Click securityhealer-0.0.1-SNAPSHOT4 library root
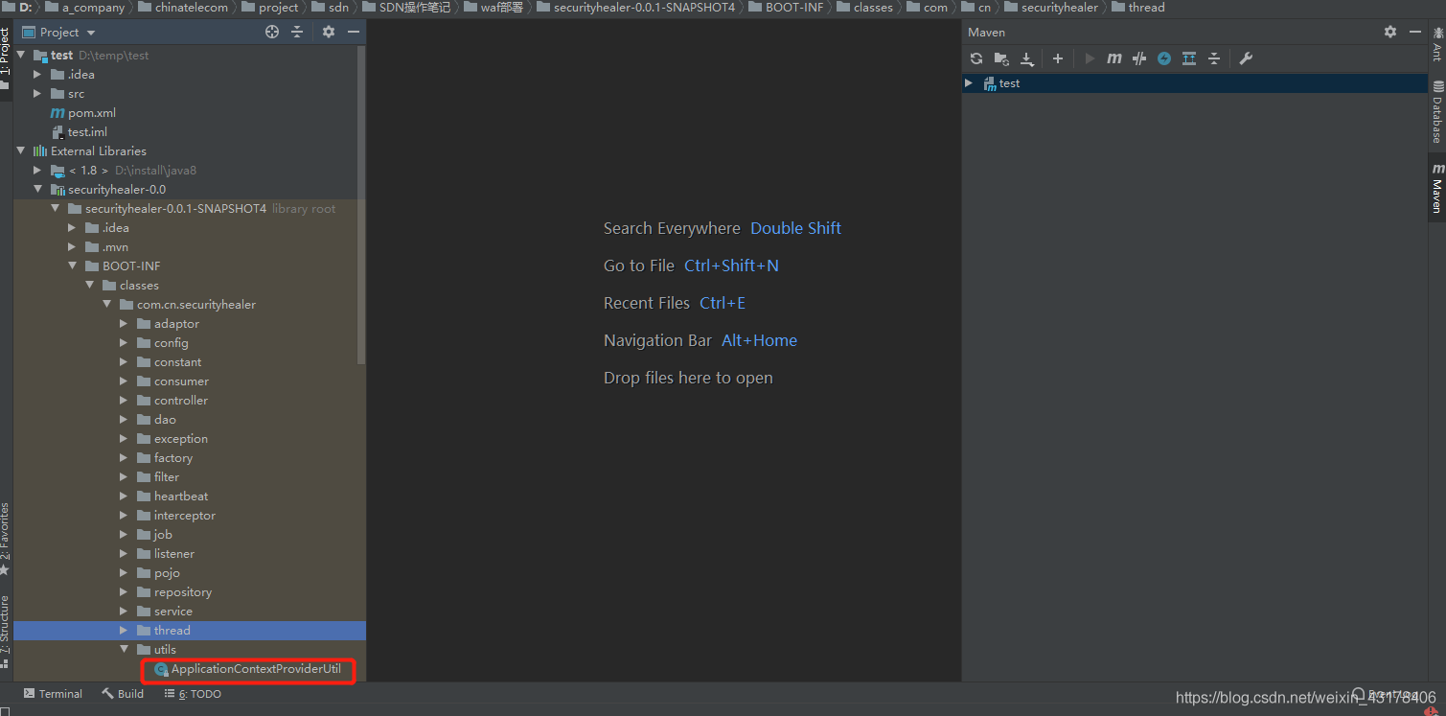The image size is (1446, 716). point(176,209)
